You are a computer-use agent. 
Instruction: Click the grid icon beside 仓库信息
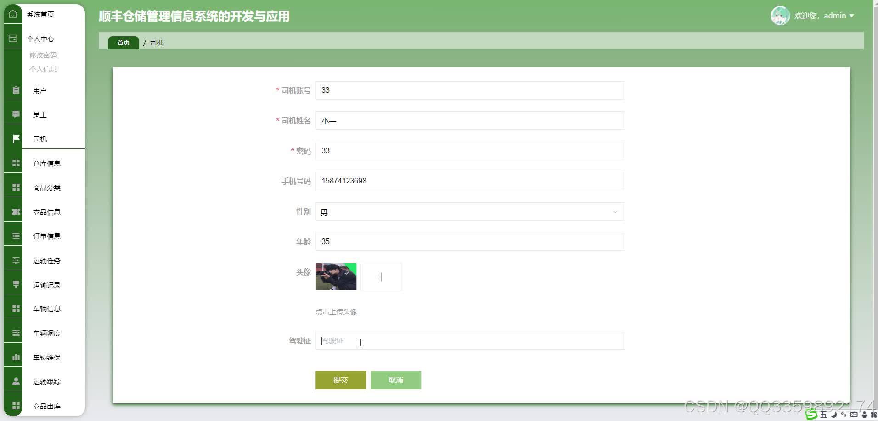[x=16, y=163]
